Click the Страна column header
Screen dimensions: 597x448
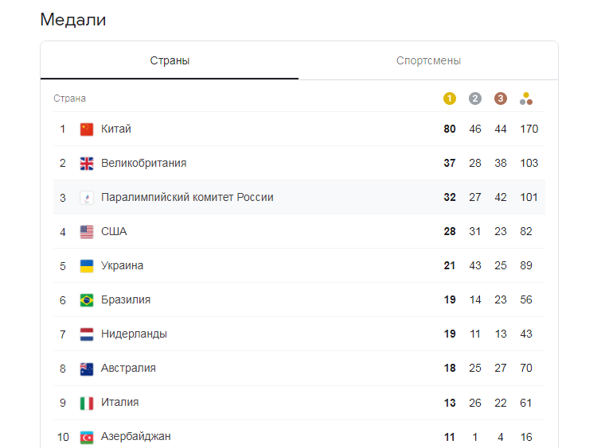click(x=69, y=98)
